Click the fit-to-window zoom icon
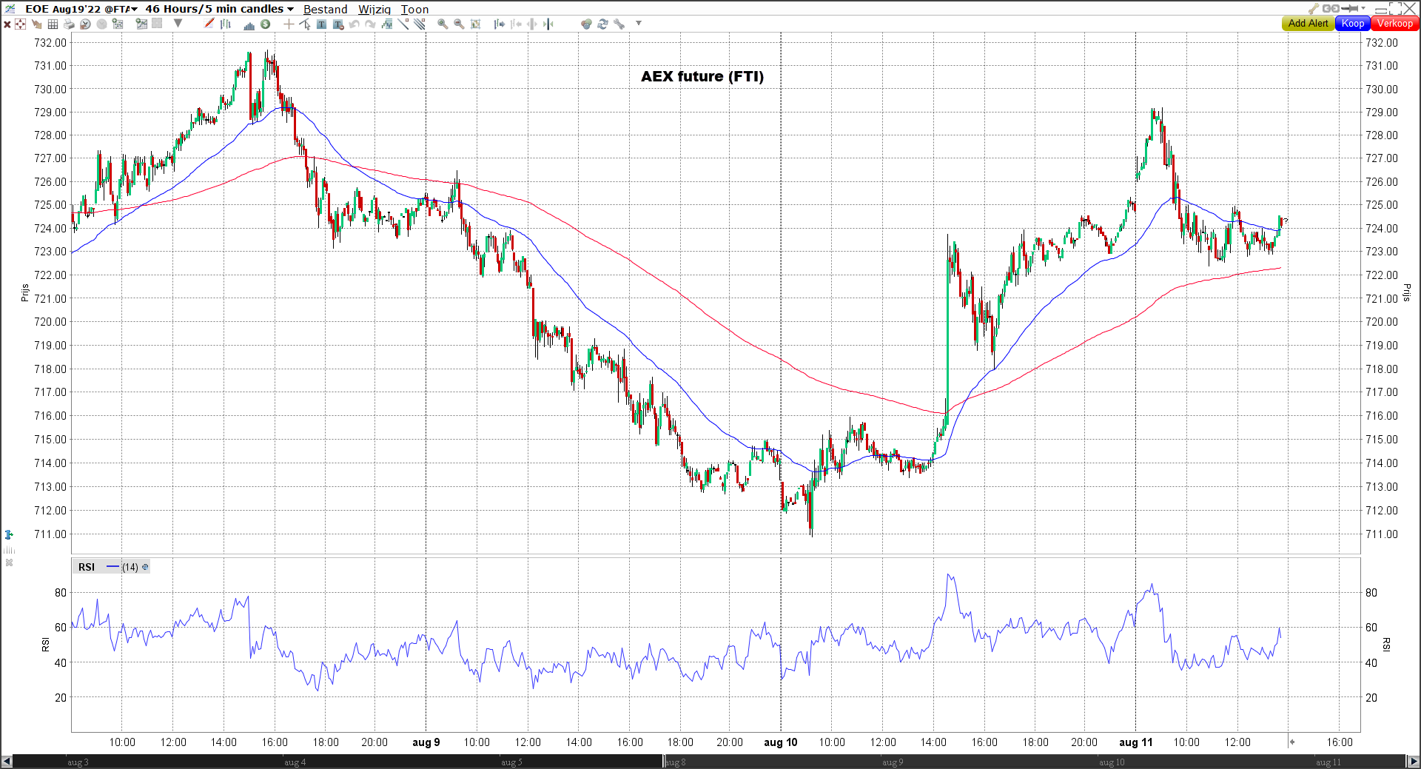This screenshot has width=1421, height=769. click(476, 24)
